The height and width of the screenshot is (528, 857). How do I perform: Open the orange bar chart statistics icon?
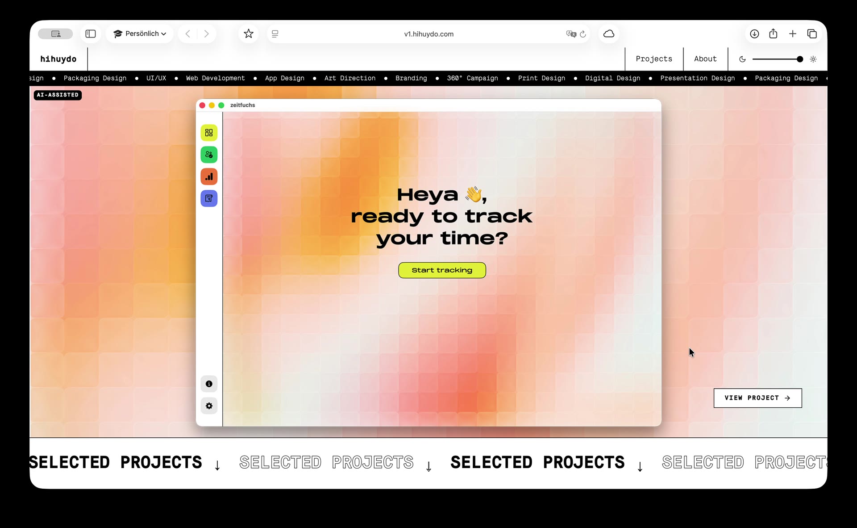click(x=209, y=176)
